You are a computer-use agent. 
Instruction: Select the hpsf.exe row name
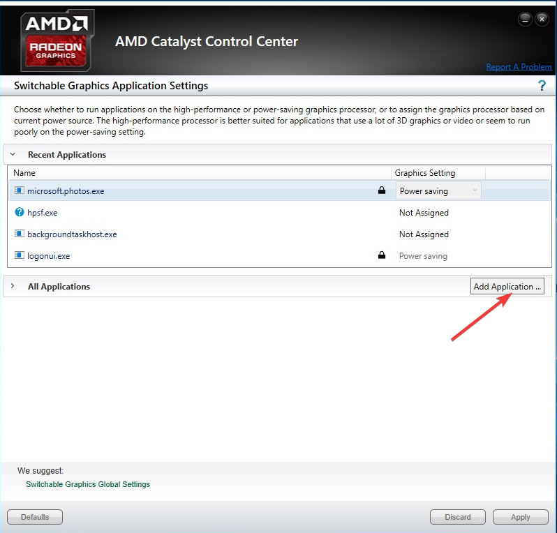point(43,213)
